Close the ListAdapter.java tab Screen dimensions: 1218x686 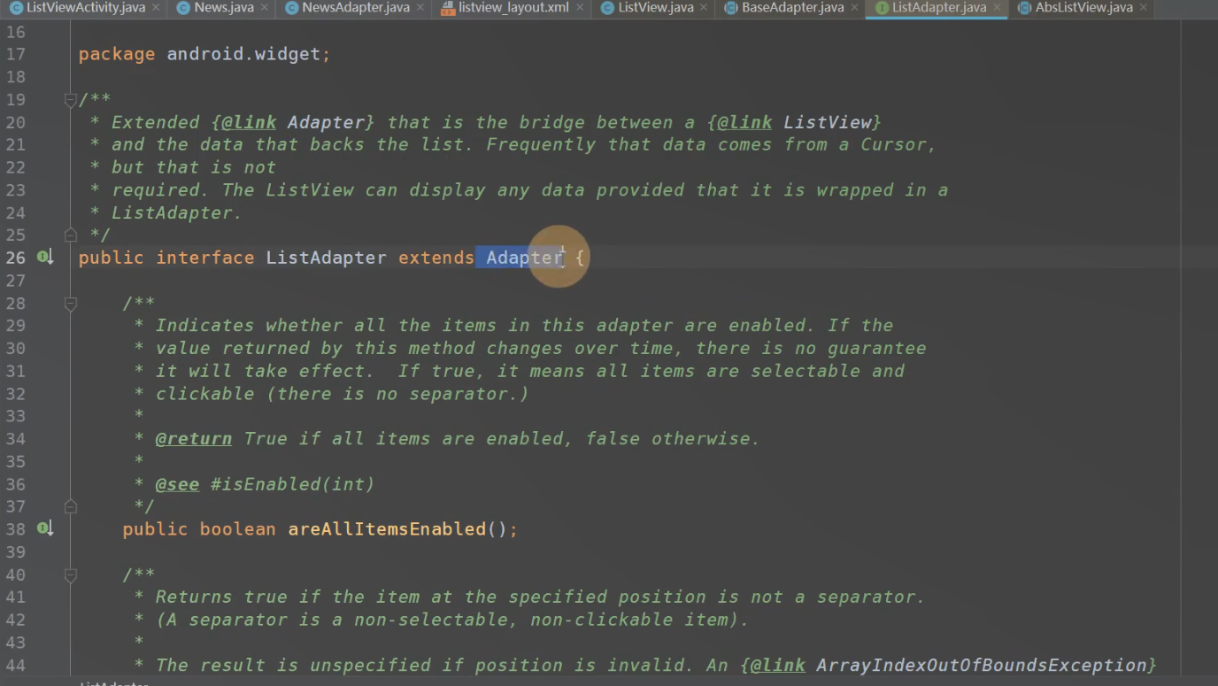point(997,8)
